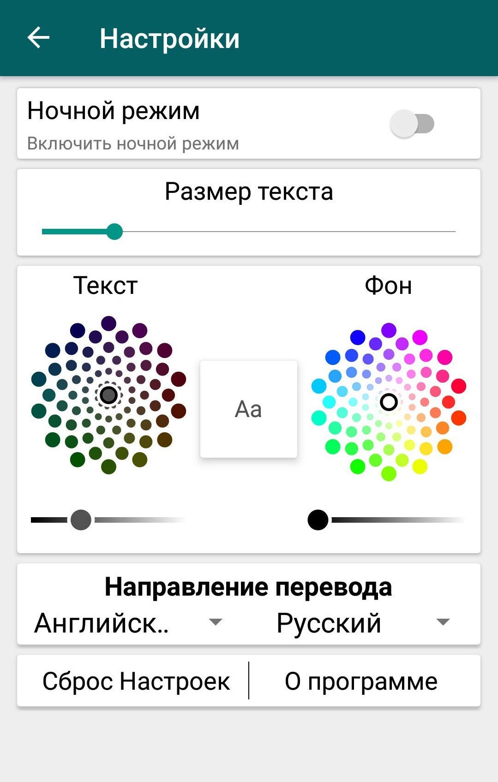The image size is (498, 782).
Task: Pick the topmost dark purple dot in Текст wheel
Action: (108, 323)
